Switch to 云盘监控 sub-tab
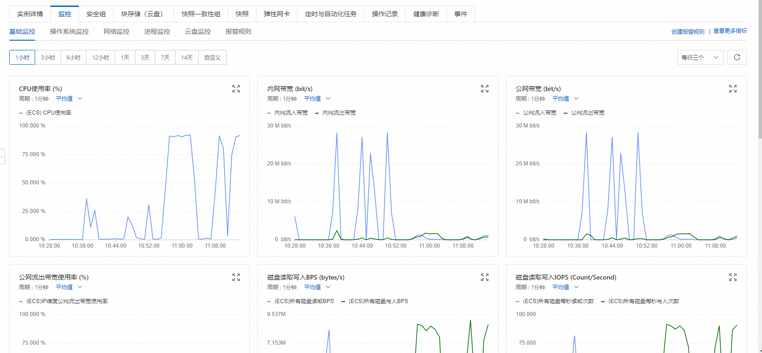The height and width of the screenshot is (353, 762). 198,32
